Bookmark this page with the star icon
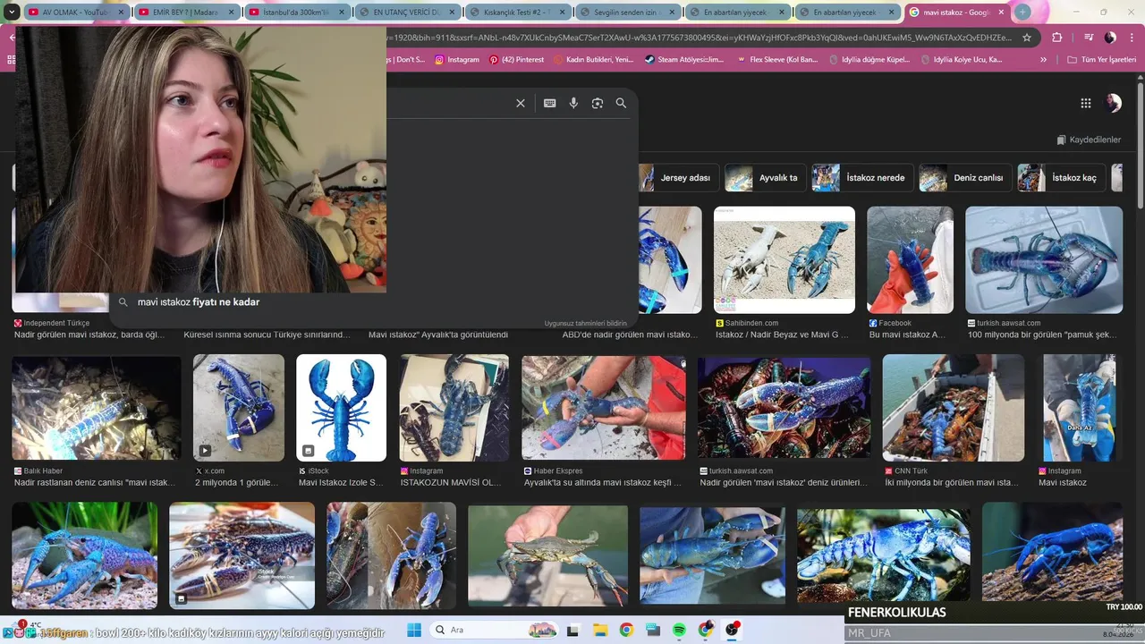1145x644 pixels. pyautogui.click(x=1027, y=38)
